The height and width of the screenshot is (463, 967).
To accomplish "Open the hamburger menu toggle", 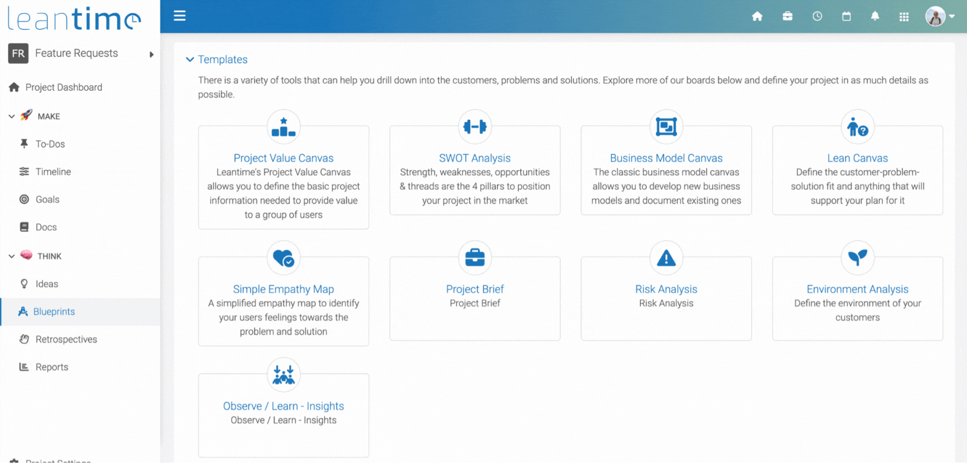I will [x=180, y=16].
